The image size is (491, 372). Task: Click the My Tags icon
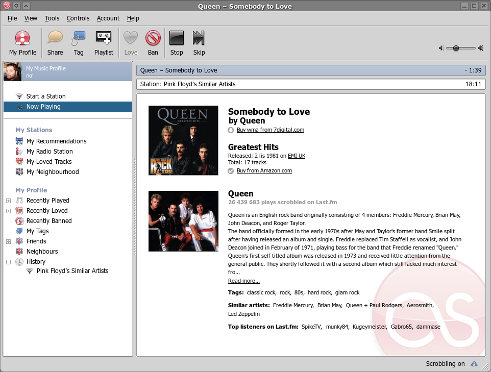click(19, 231)
